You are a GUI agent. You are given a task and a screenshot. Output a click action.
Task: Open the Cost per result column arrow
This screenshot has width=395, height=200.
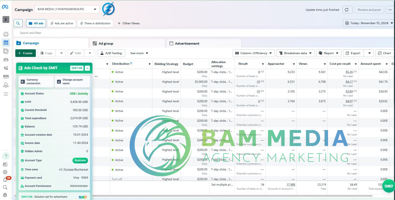355,64
